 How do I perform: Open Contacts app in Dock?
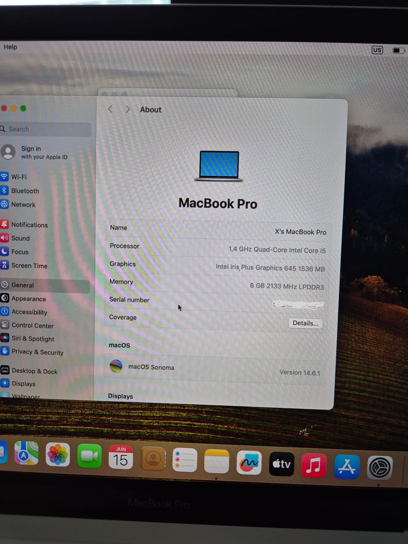coord(153,459)
